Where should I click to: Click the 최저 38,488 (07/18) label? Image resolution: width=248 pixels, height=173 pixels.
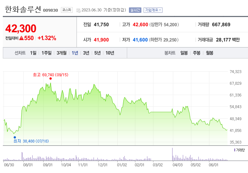pos(31,141)
